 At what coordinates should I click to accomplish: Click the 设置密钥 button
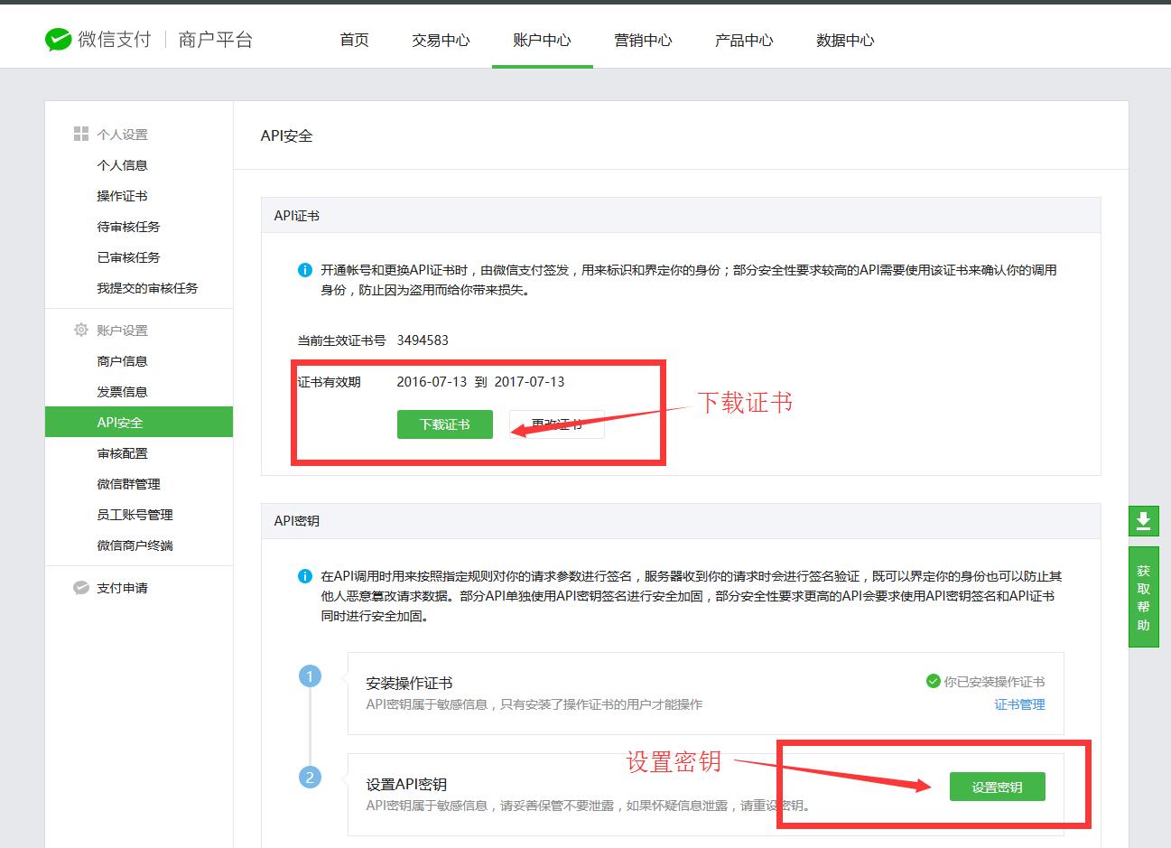pos(997,787)
